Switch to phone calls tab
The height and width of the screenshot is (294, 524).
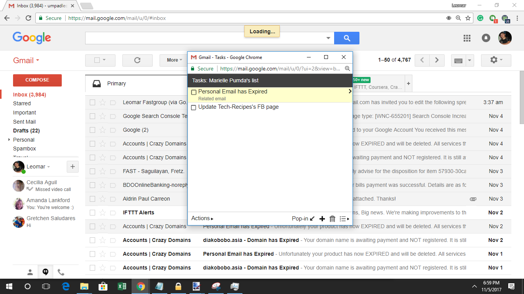pos(61,272)
